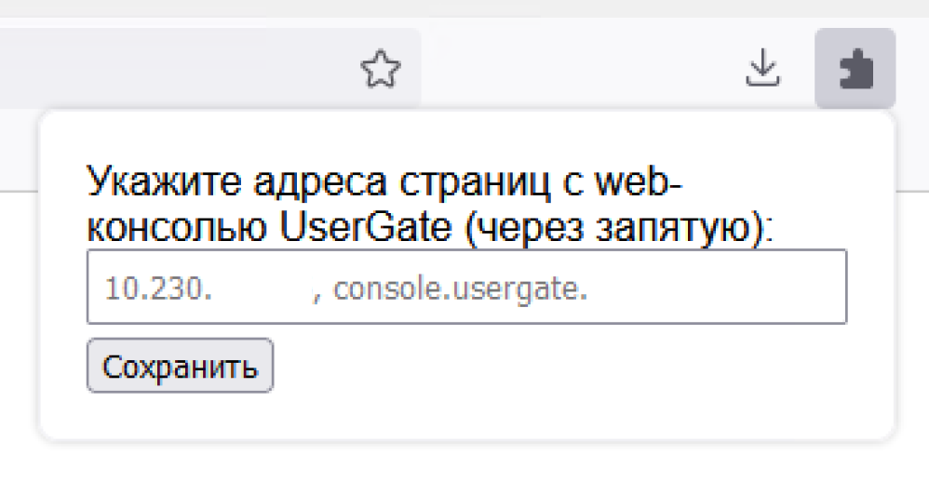Click the word 'консолью' in the popup label
The image size is (929, 482).
(x=177, y=229)
